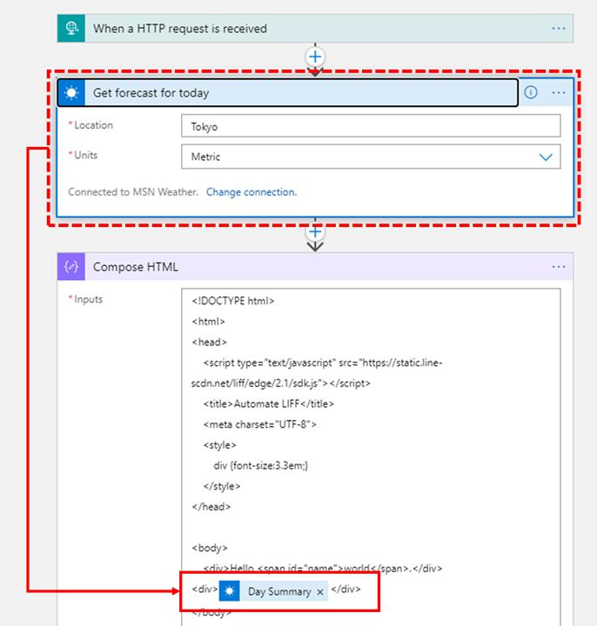The height and width of the screenshot is (626, 597).
Task: Click the div font-size 3.3em line
Action: coord(260,465)
